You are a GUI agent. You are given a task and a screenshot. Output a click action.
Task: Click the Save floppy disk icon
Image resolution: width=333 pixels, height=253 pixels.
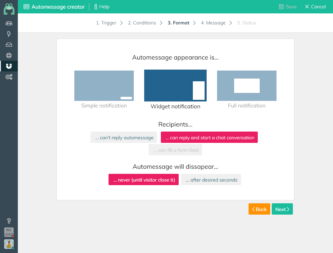pyautogui.click(x=281, y=7)
